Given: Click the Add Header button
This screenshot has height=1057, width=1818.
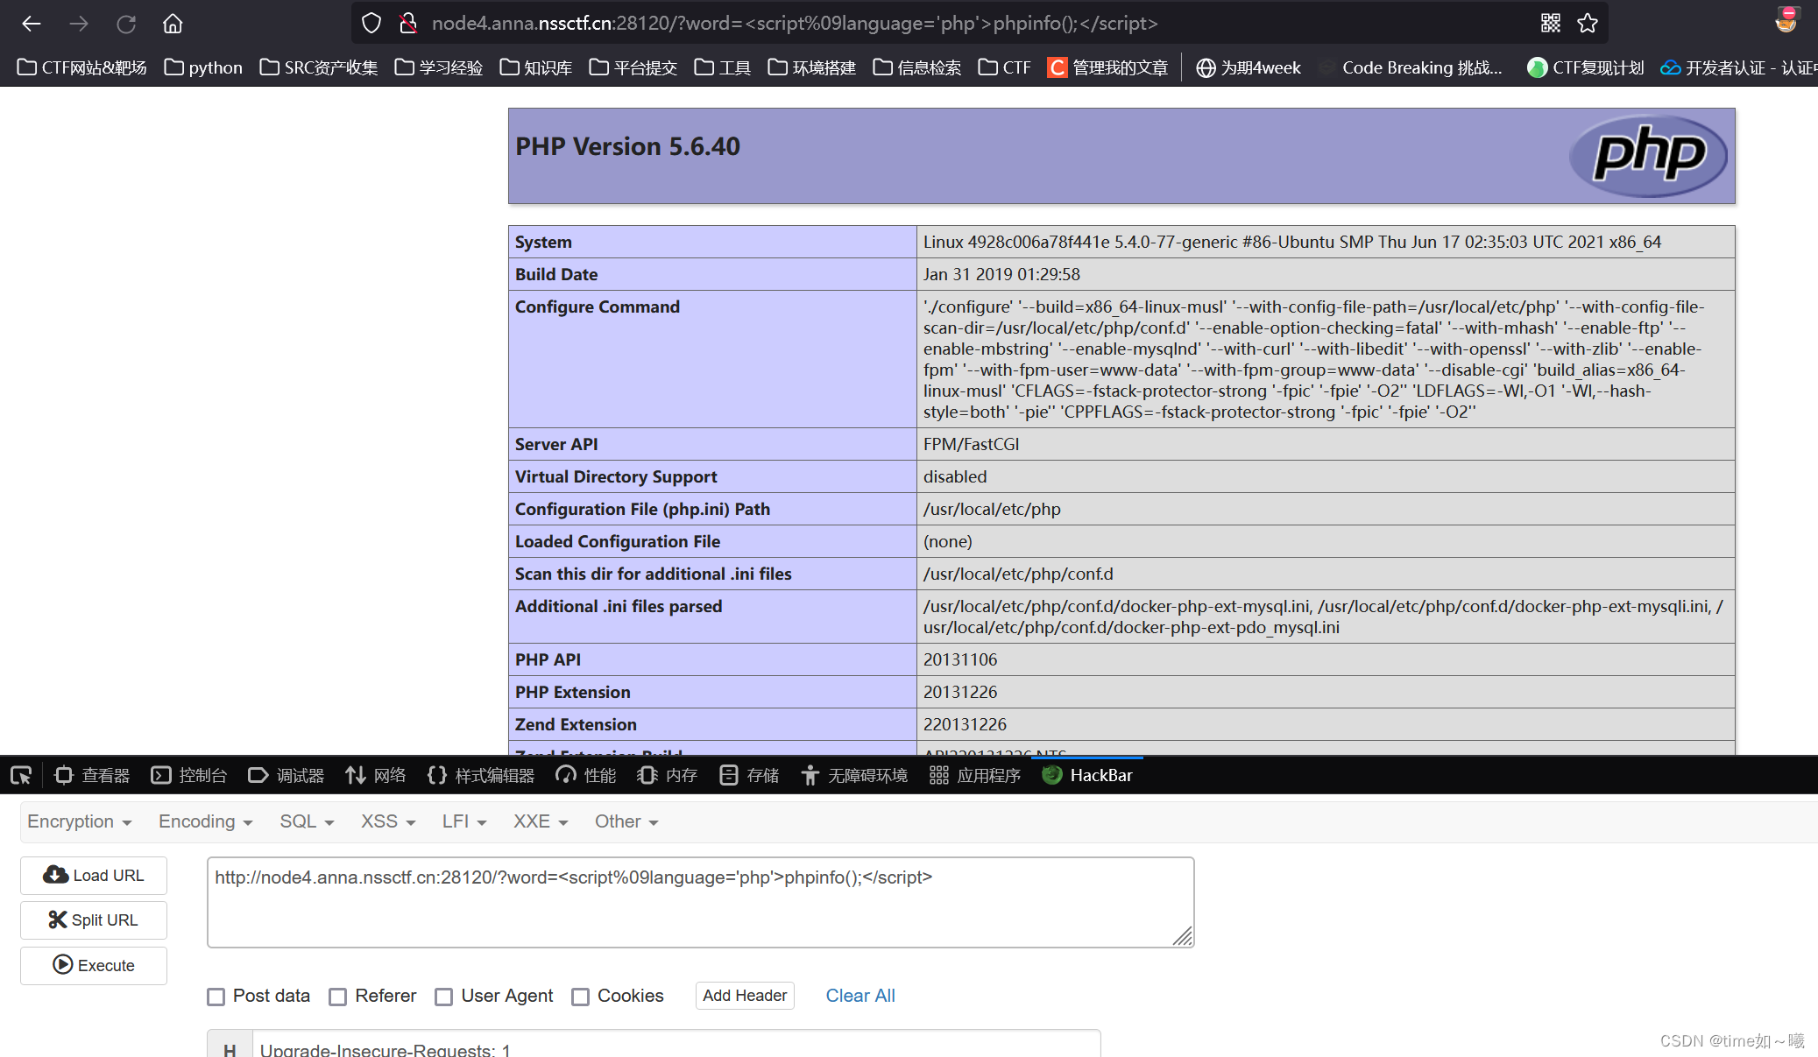Looking at the screenshot, I should tap(745, 996).
